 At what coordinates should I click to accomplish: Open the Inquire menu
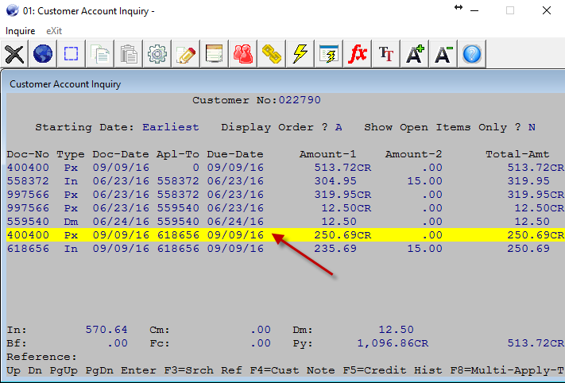pos(20,31)
